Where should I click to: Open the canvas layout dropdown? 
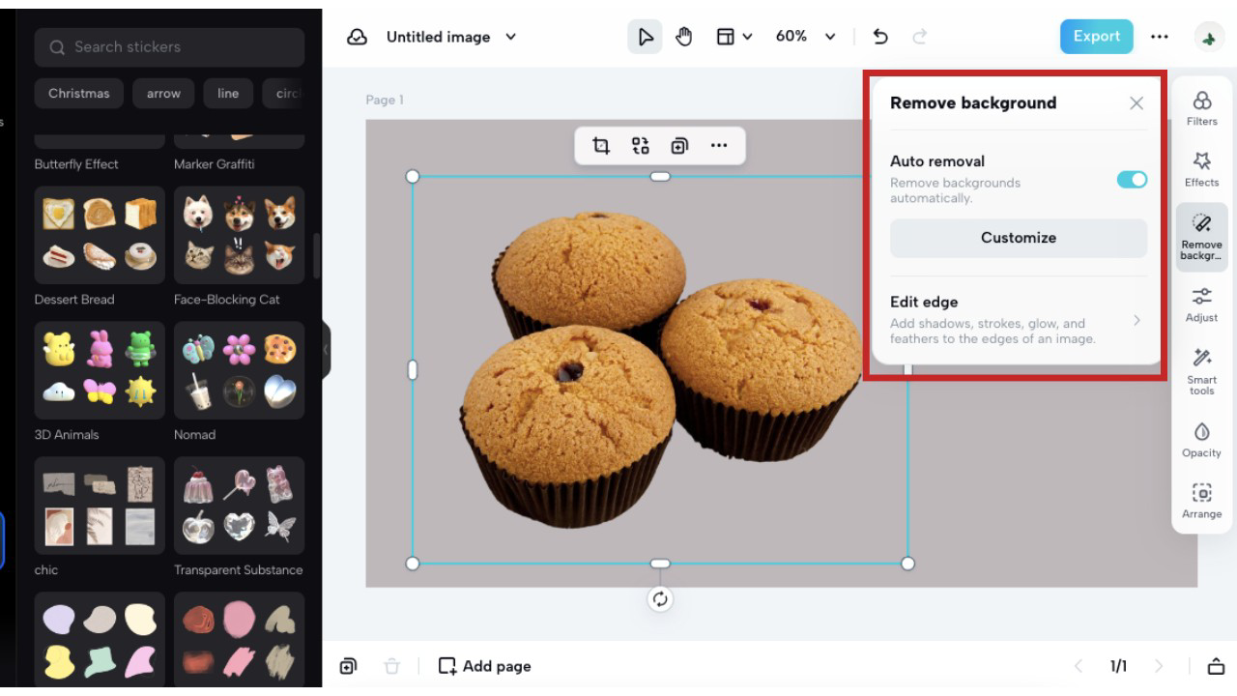pyautogui.click(x=734, y=37)
